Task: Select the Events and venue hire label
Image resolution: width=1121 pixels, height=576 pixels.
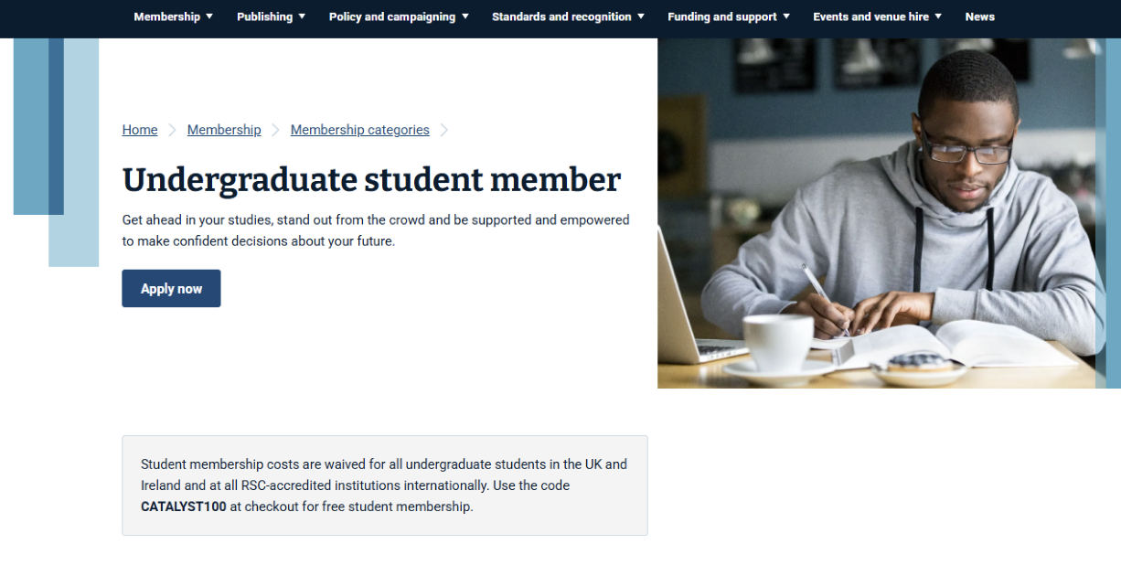Action: click(870, 16)
